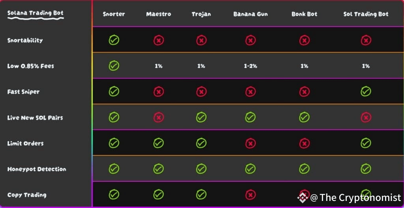Click Snorter's Low 0.85% Fees checkmark
The height and width of the screenshot is (208, 404).
(x=114, y=66)
